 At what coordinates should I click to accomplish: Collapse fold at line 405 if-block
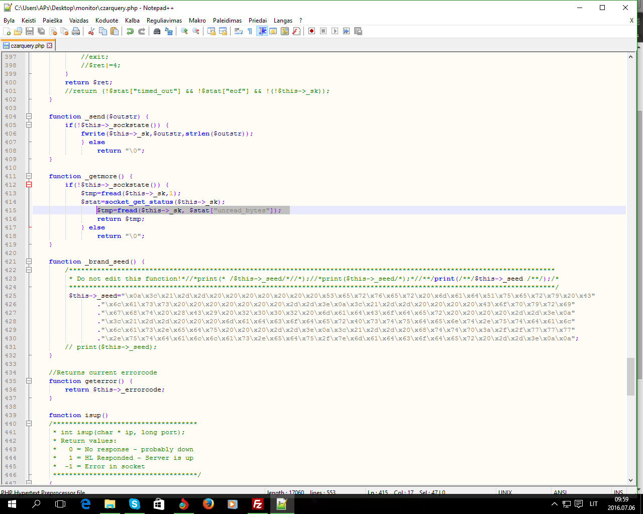[x=29, y=125]
